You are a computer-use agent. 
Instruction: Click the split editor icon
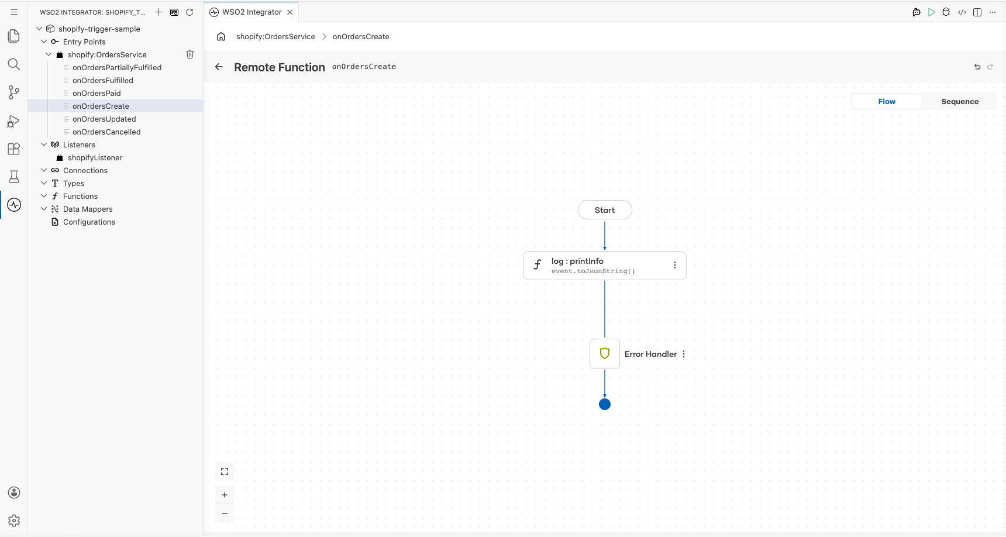click(x=977, y=12)
